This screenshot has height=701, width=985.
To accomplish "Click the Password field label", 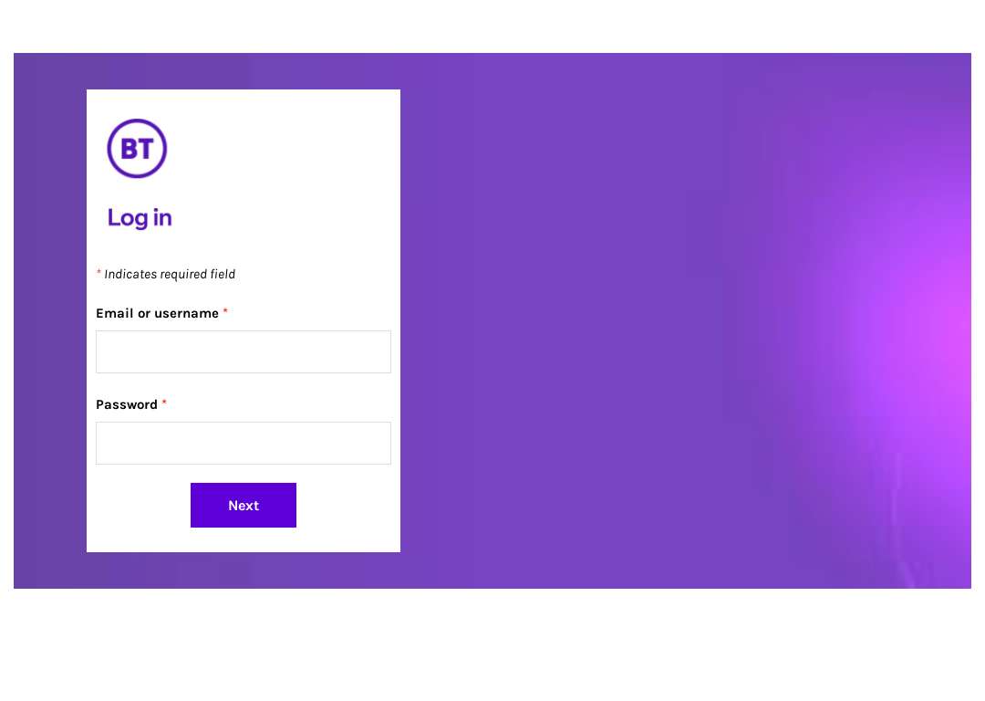I will coord(126,404).
